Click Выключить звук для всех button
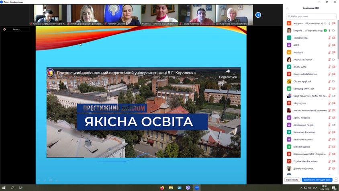 coord(317,180)
